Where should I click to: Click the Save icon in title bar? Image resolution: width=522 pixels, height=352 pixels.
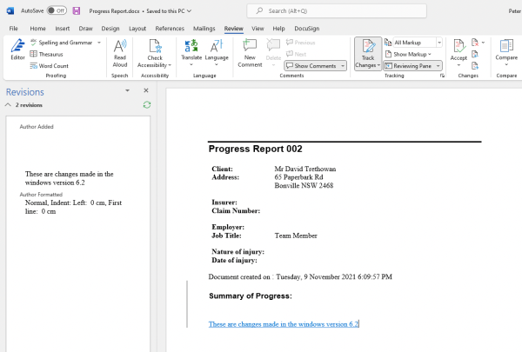tap(77, 10)
